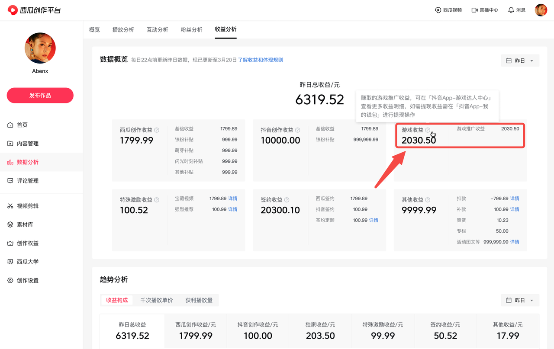Click help icon next to 特殊激励收益
This screenshot has height=349, width=554.
point(157,200)
